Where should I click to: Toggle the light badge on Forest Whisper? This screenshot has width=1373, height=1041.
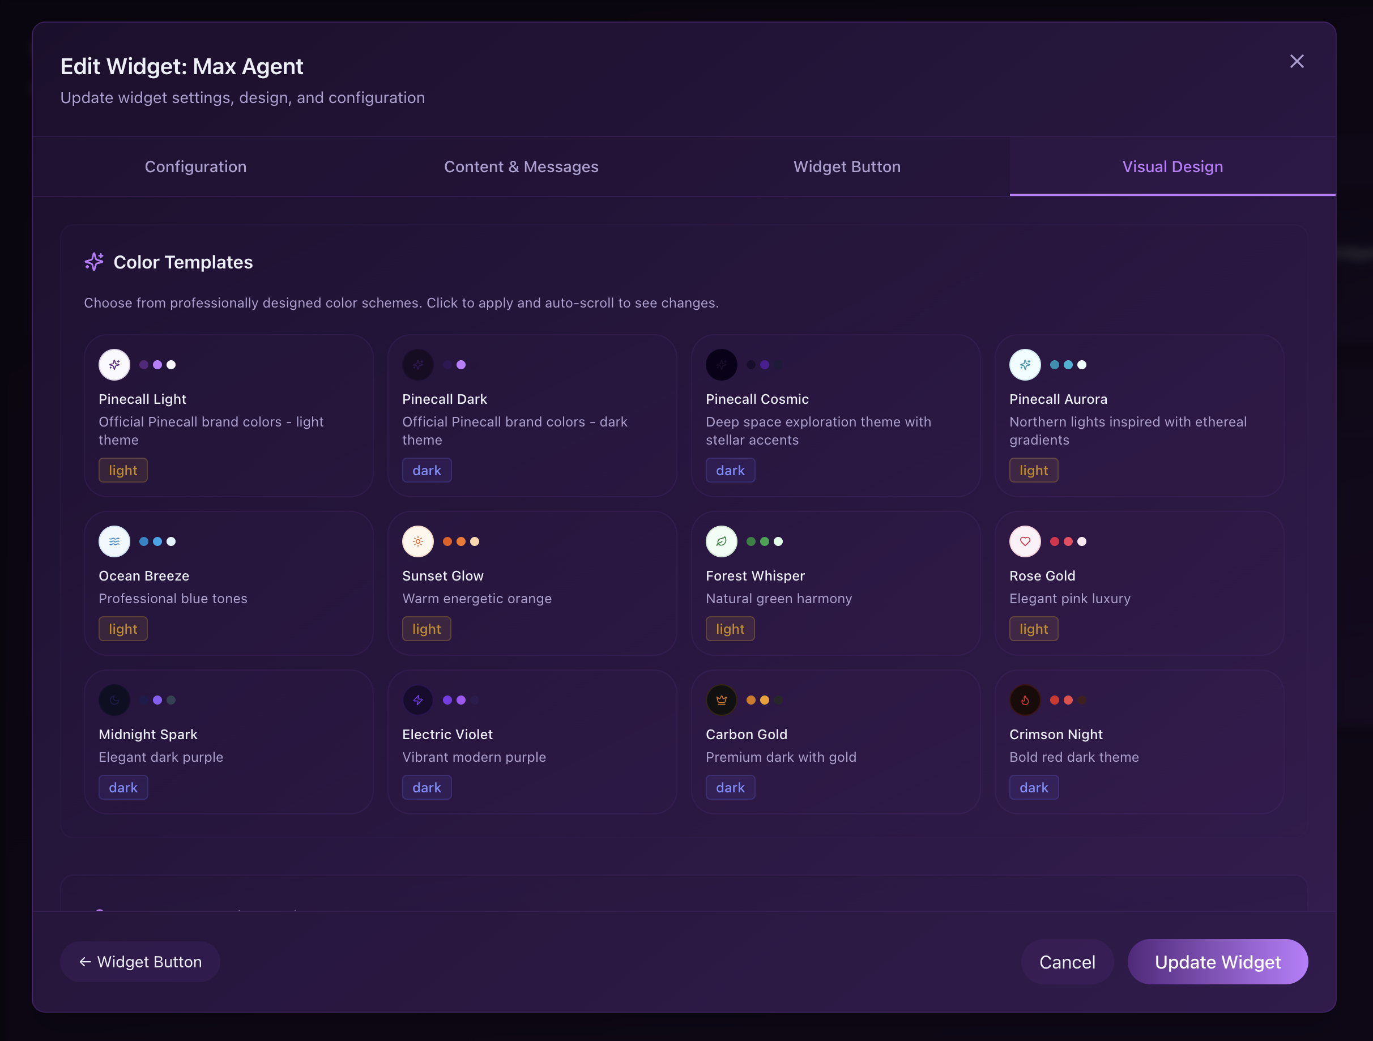(730, 628)
